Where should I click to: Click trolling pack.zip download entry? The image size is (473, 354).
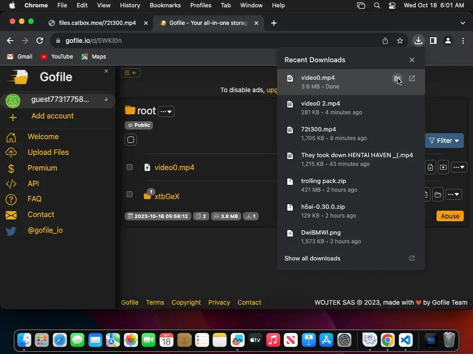pos(351,185)
